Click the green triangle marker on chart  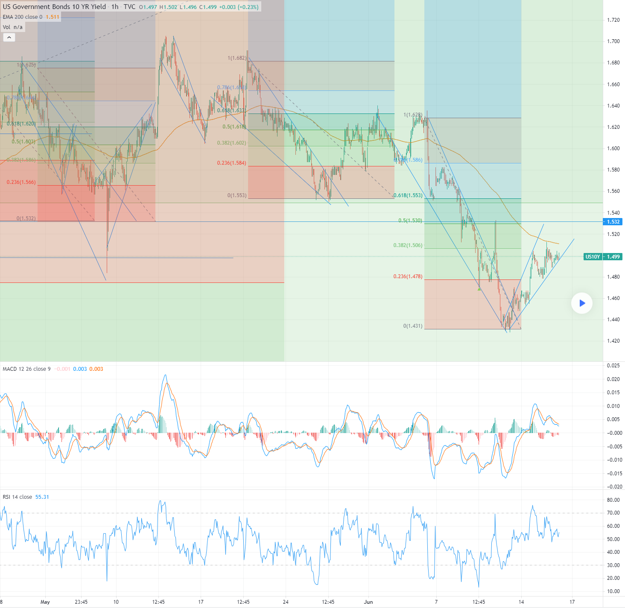tap(479, 289)
